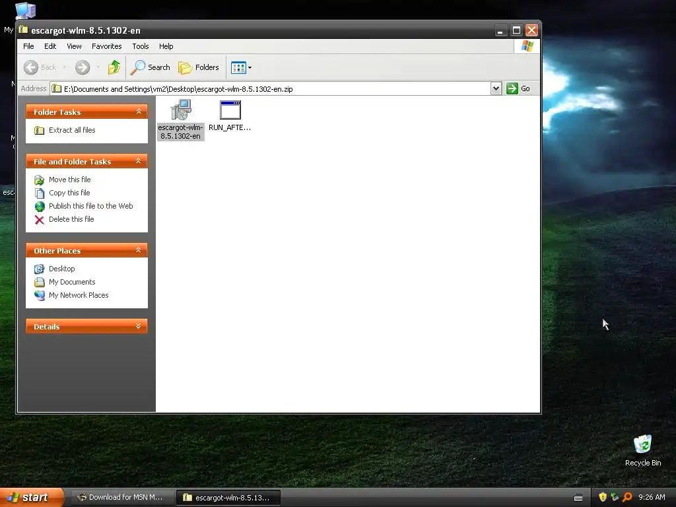Click the My Documents folder icon
The image size is (676, 507).
pyautogui.click(x=39, y=283)
